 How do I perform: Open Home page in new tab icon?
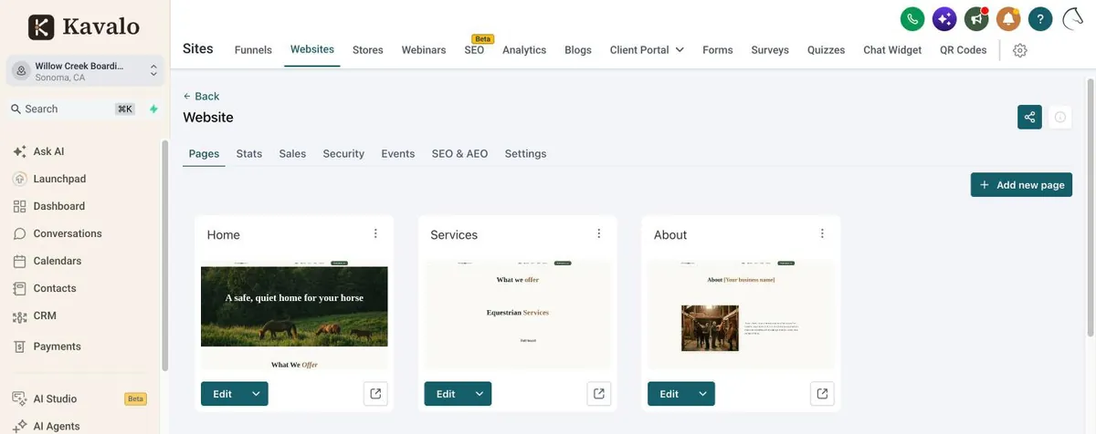pyautogui.click(x=375, y=394)
